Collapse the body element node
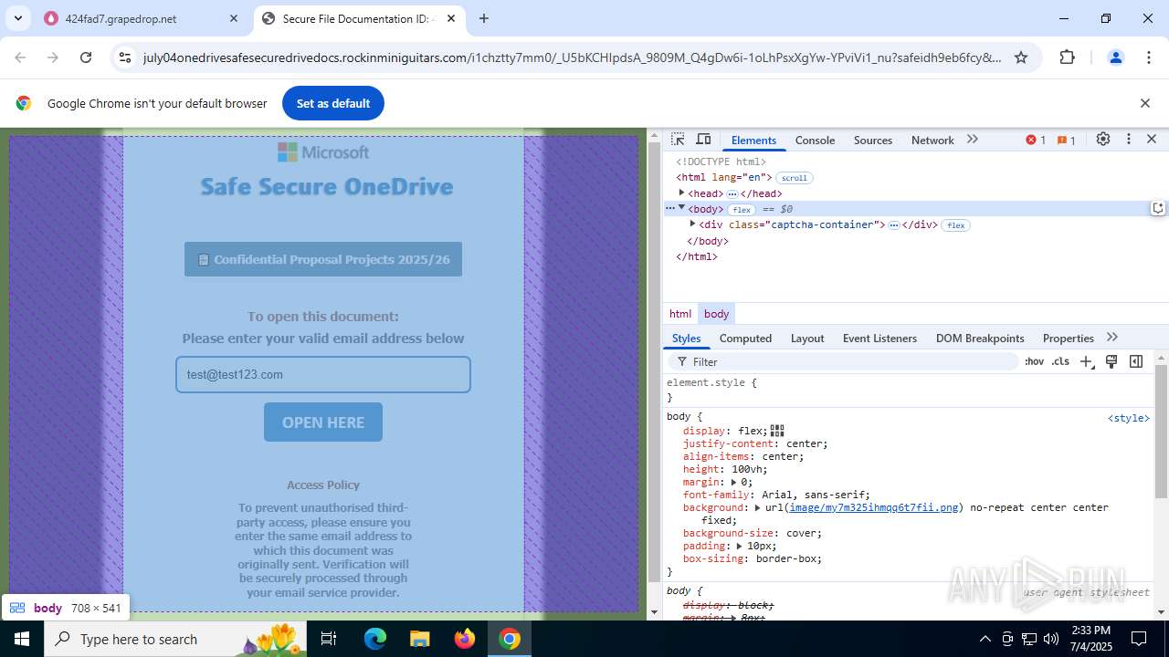The height and width of the screenshot is (657, 1169). click(x=681, y=208)
